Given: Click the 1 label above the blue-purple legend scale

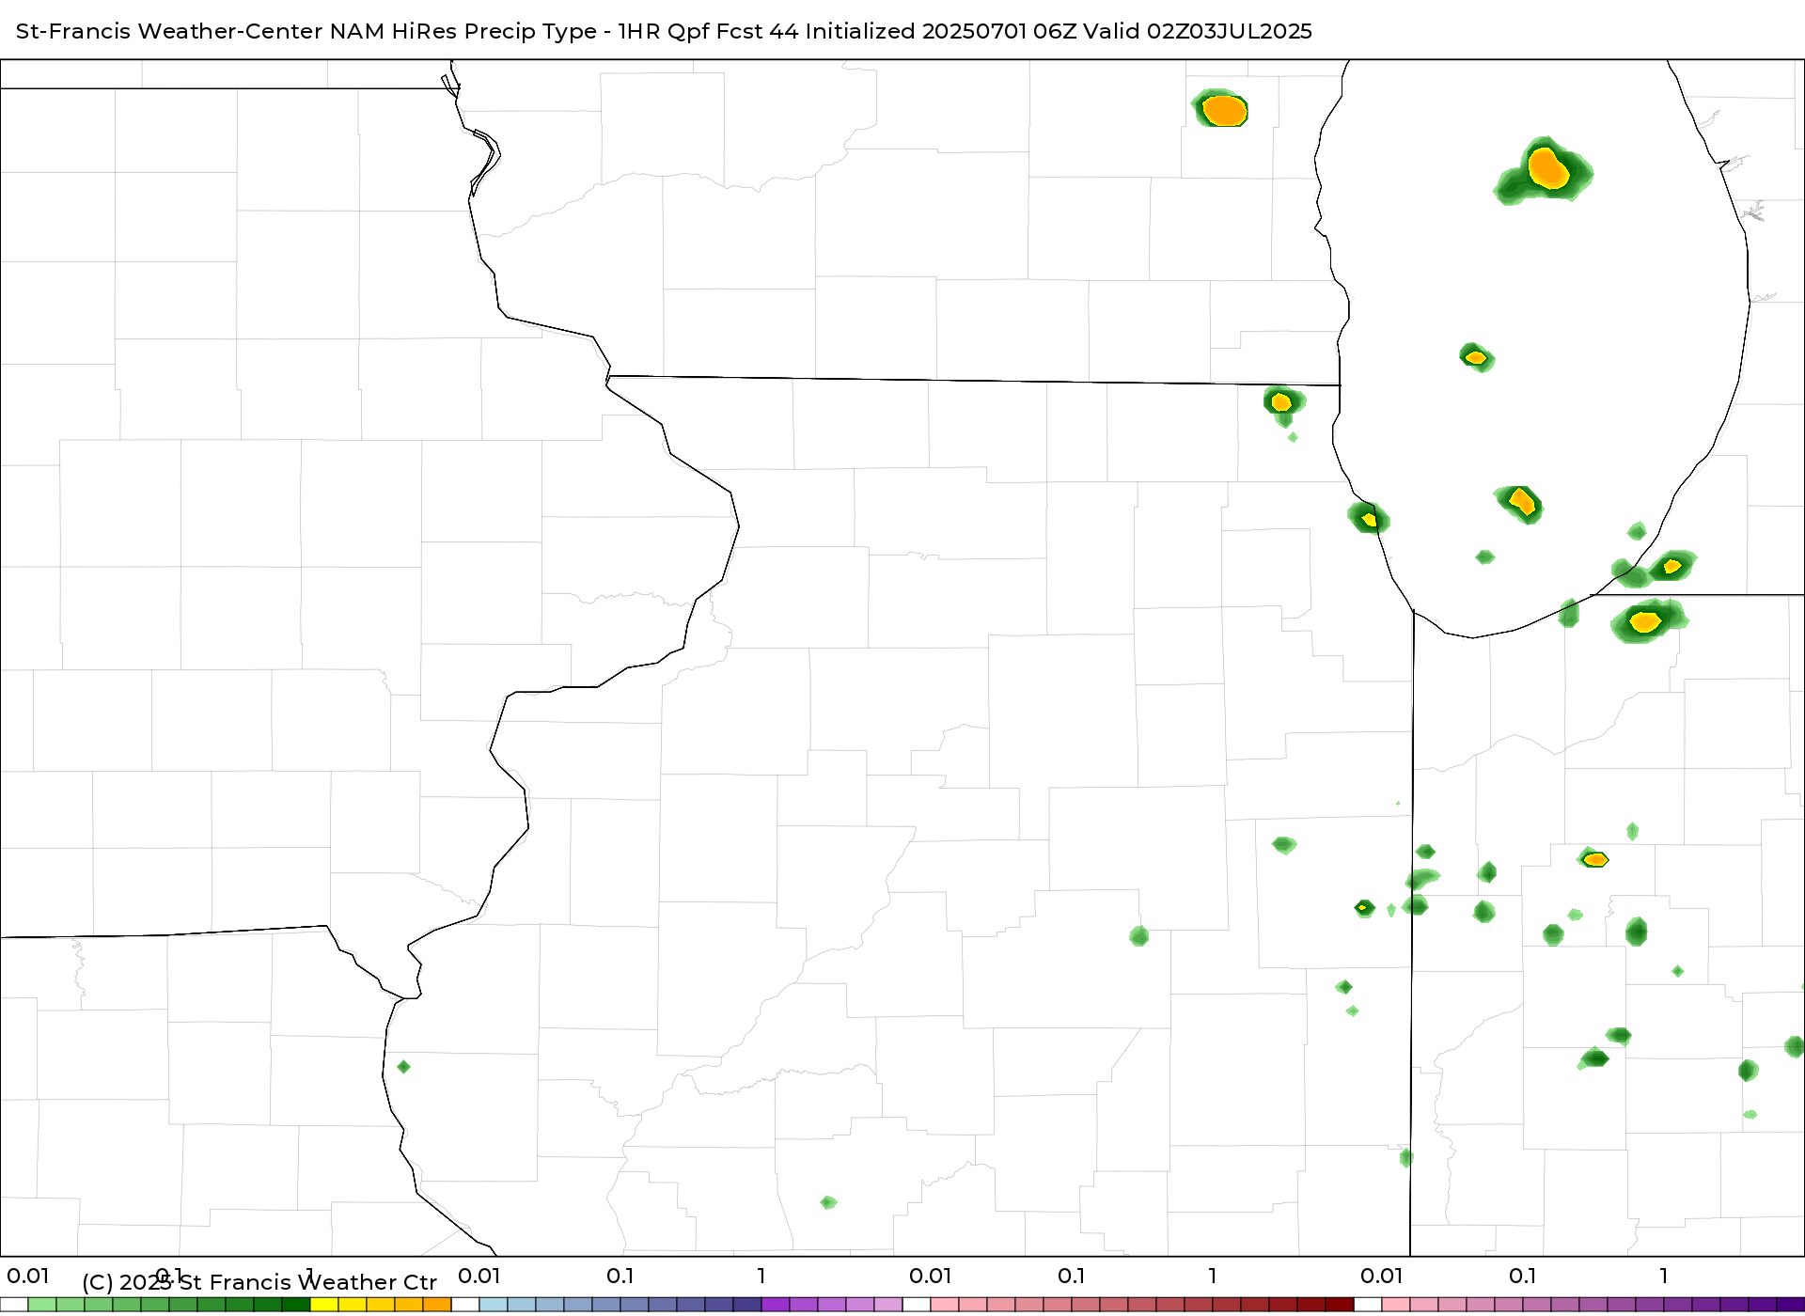Looking at the screenshot, I should [761, 1276].
